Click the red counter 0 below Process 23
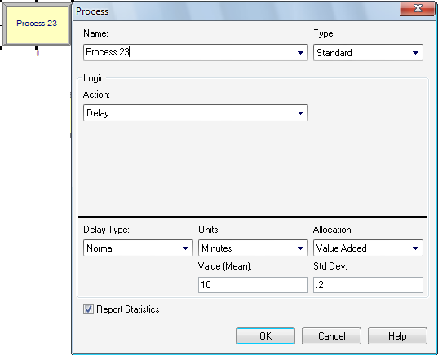438x355 pixels. [38, 53]
